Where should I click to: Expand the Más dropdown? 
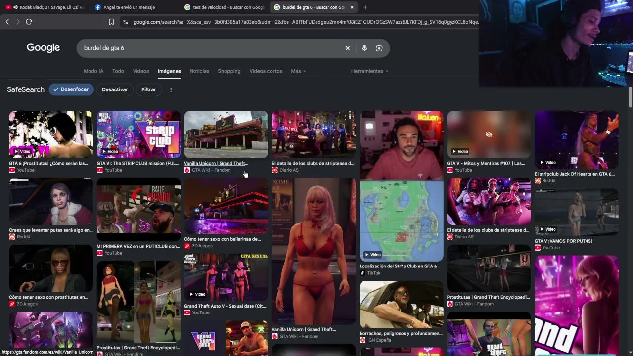click(298, 71)
